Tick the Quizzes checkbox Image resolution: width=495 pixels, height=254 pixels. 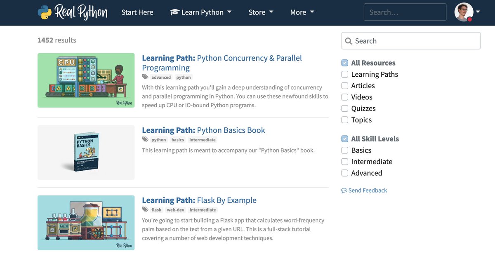(x=345, y=108)
